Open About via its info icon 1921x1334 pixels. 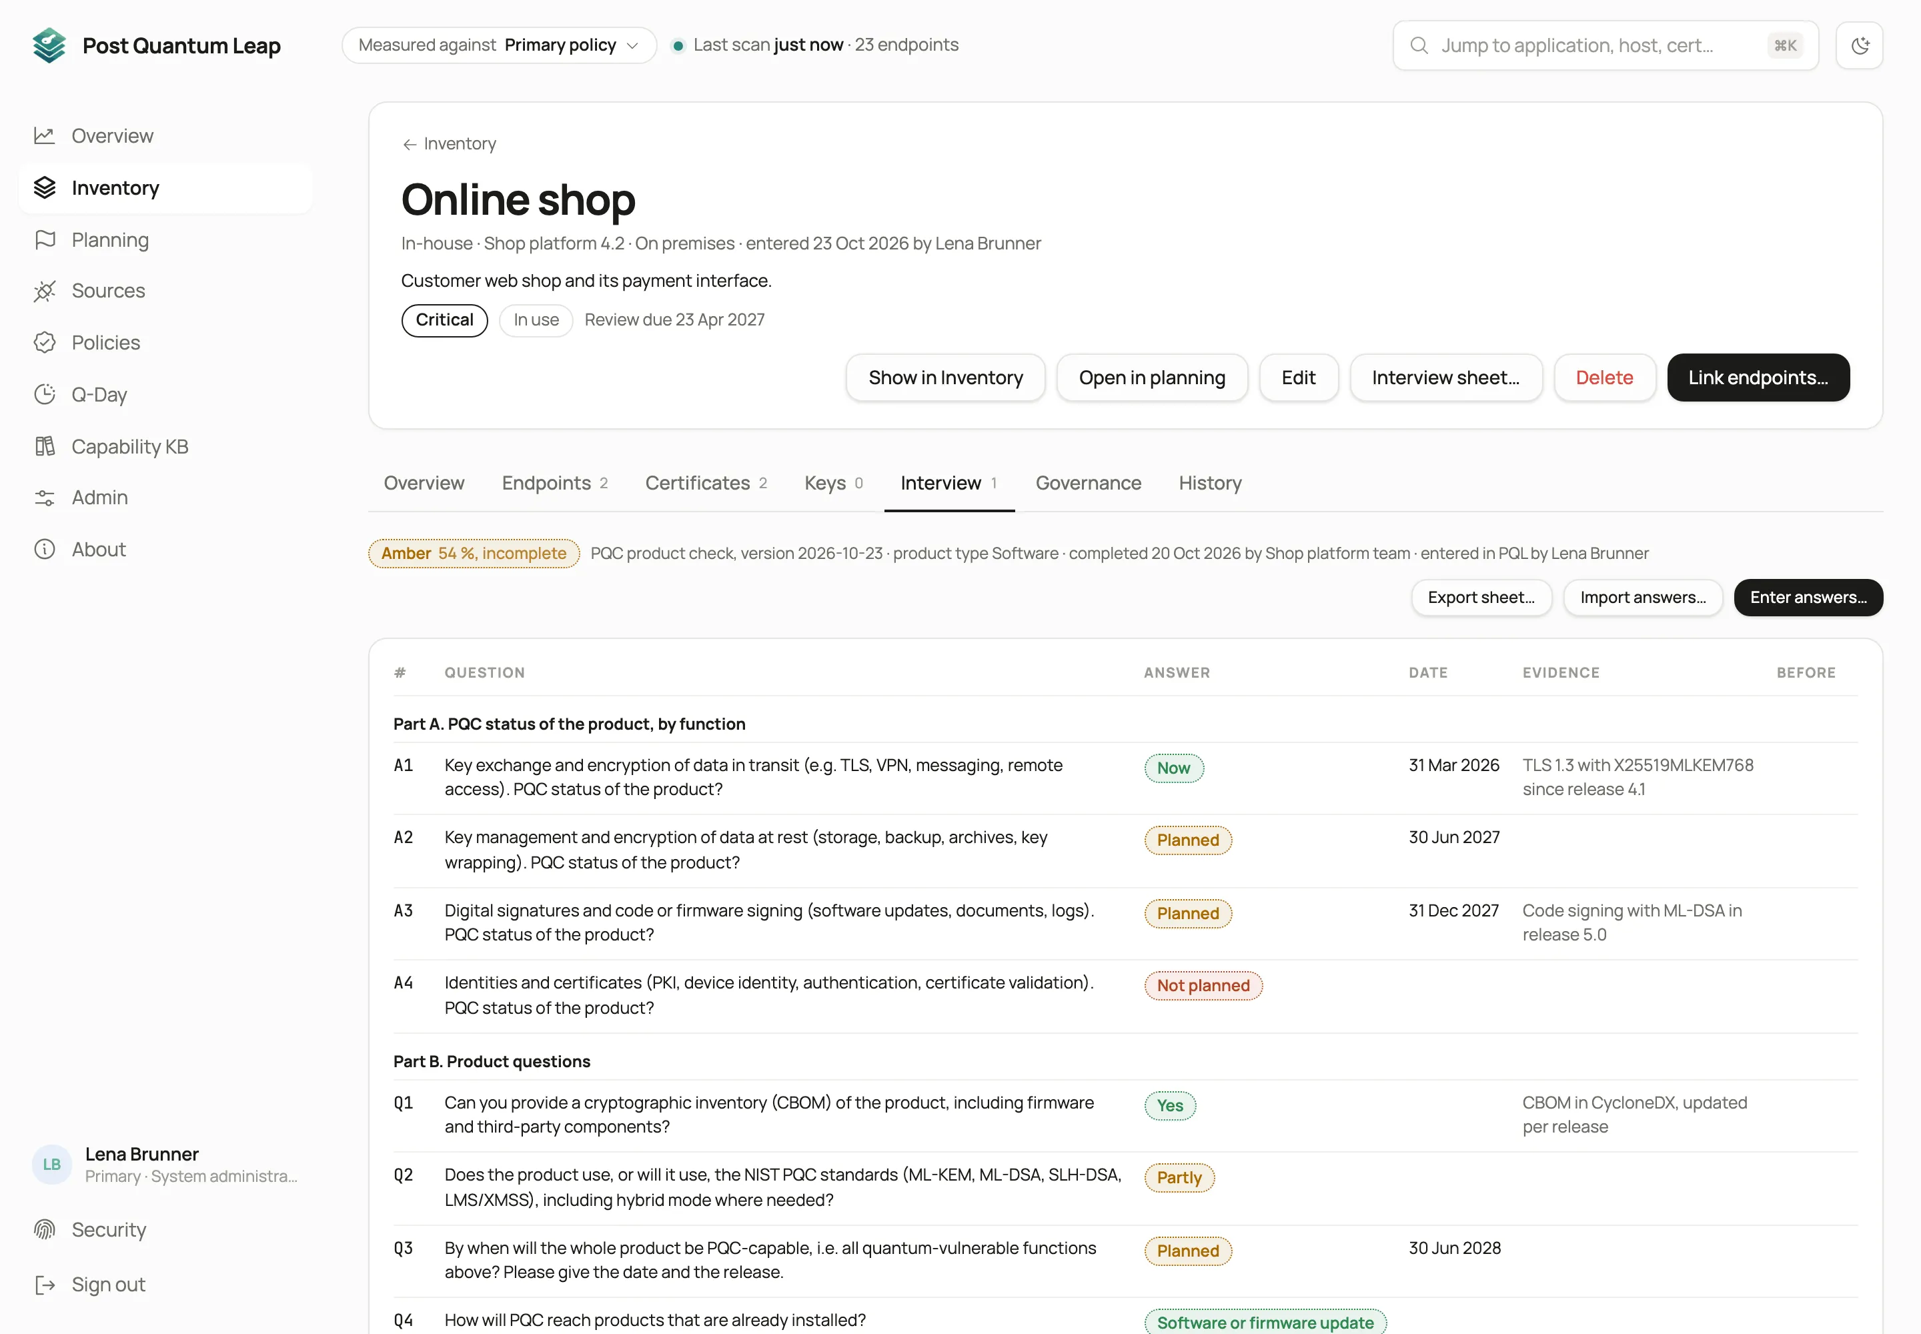(x=44, y=549)
